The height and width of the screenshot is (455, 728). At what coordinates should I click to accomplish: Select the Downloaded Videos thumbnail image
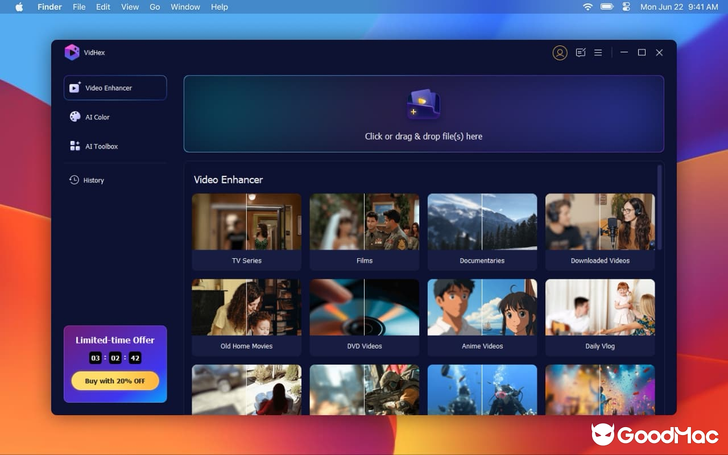click(600, 222)
